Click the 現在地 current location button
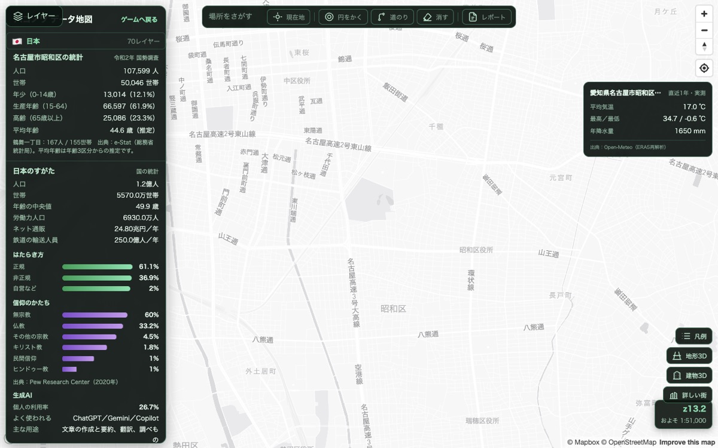Image resolution: width=718 pixels, height=448 pixels. pos(289,17)
